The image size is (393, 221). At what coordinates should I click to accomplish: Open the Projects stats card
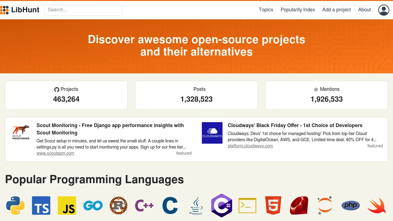click(66, 95)
